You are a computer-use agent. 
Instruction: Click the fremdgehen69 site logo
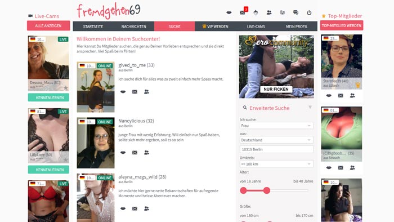coord(109,11)
